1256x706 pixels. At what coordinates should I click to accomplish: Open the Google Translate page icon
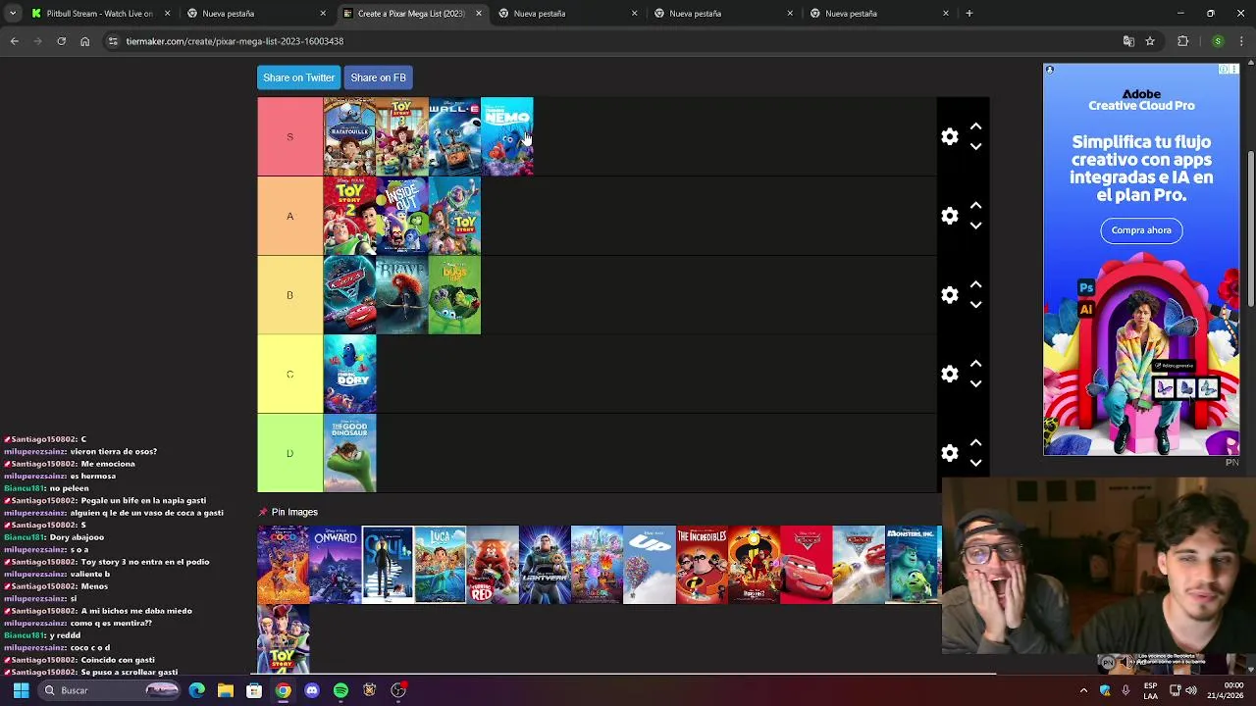point(1128,41)
